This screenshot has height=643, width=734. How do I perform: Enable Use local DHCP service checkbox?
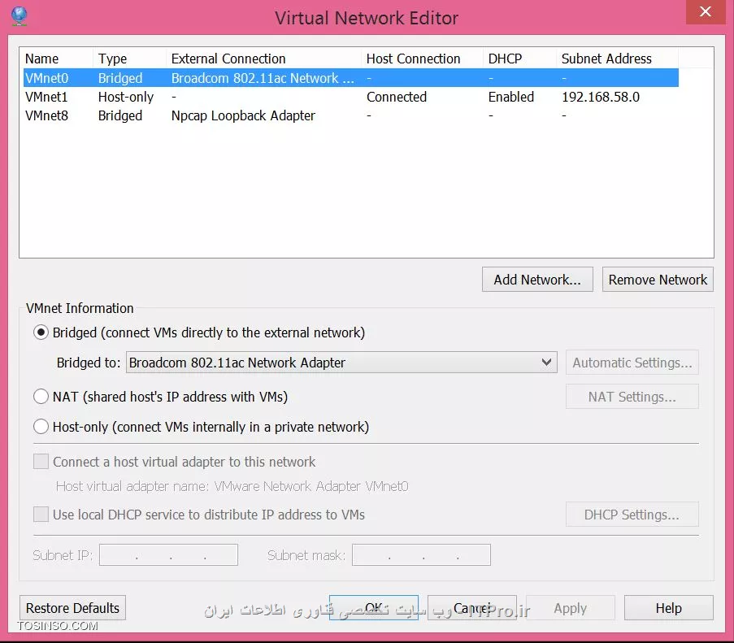tap(41, 515)
